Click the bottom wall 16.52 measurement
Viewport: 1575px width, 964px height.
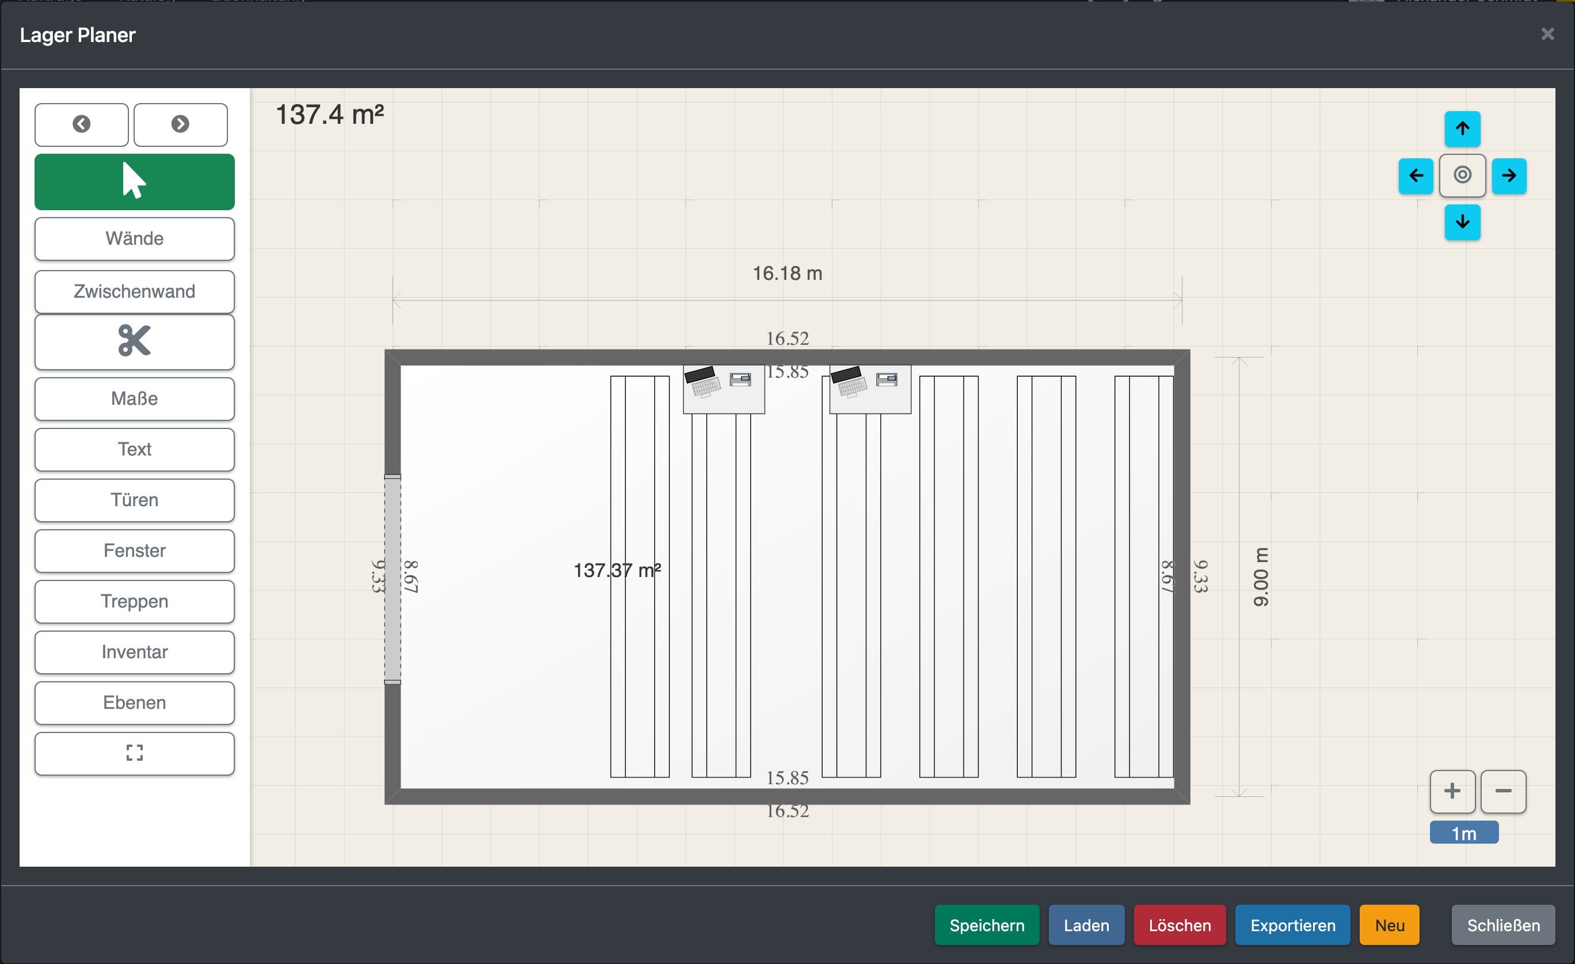[787, 811]
